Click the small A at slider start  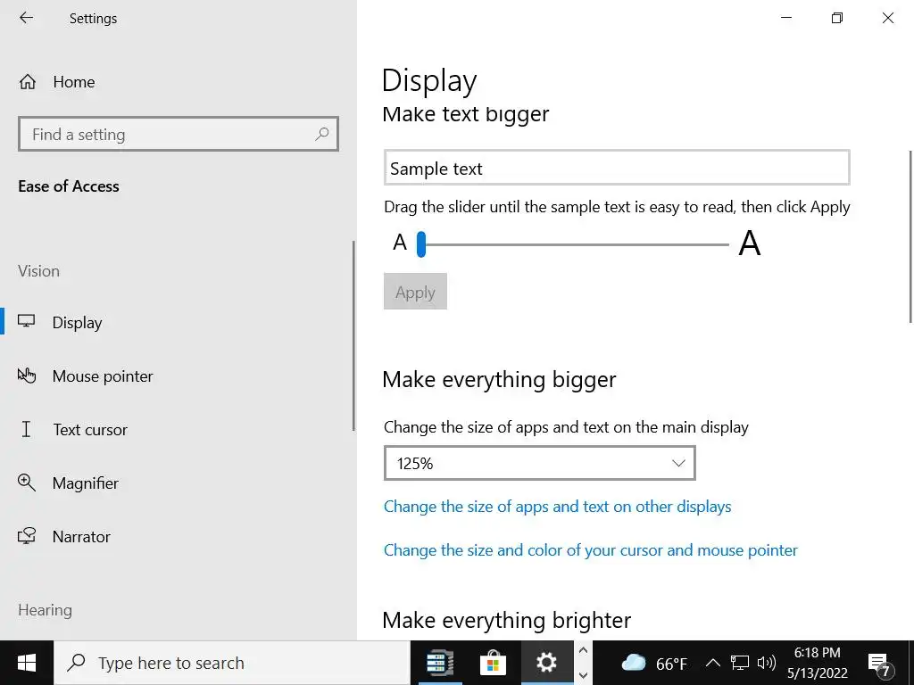[399, 243]
